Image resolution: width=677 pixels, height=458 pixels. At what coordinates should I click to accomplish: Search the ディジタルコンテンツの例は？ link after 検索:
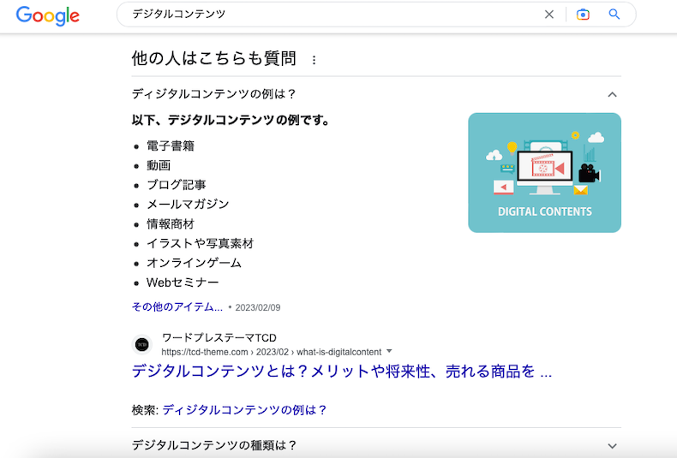[x=244, y=410]
